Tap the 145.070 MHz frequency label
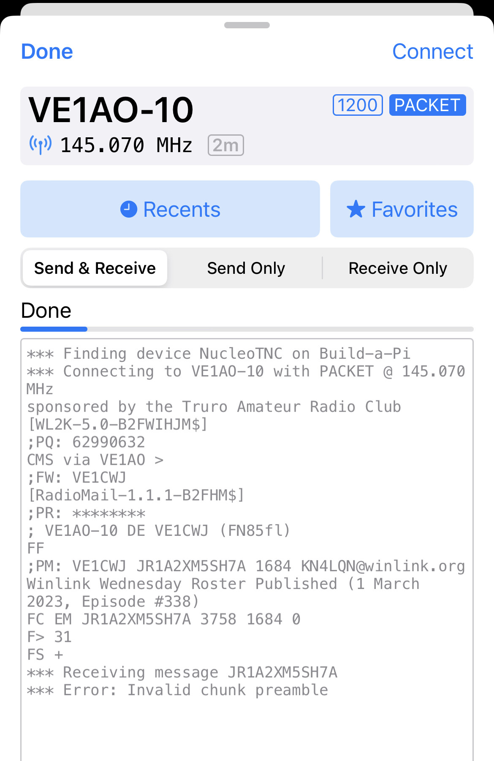 126,145
